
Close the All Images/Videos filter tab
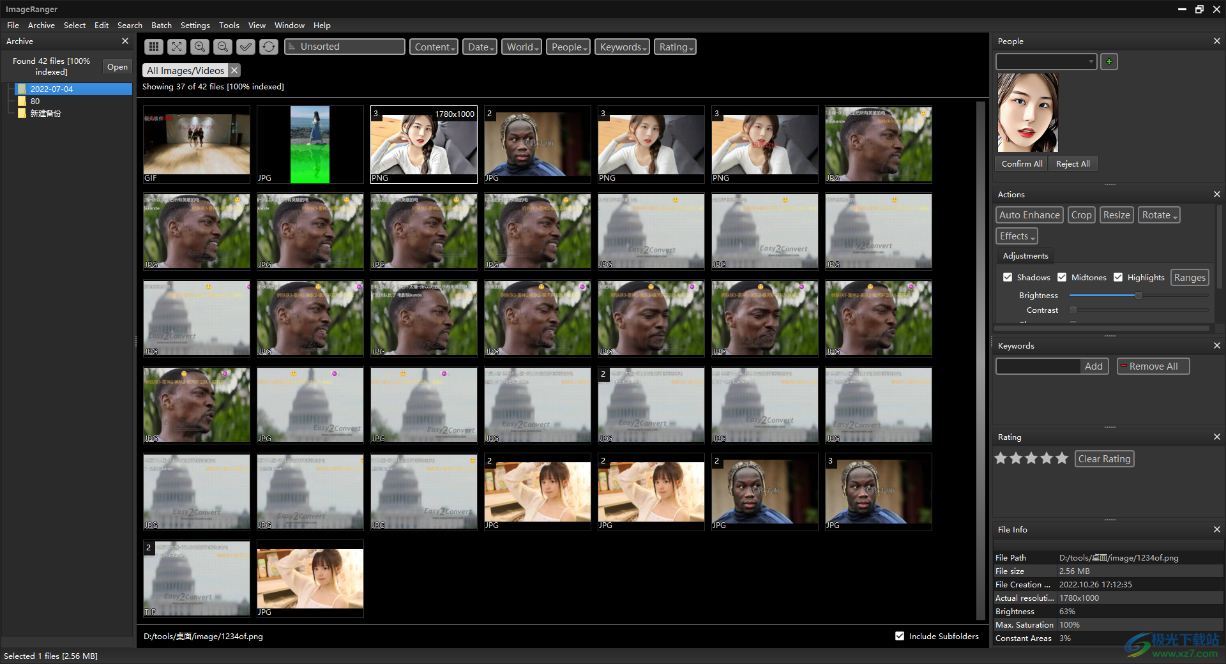[x=234, y=70]
